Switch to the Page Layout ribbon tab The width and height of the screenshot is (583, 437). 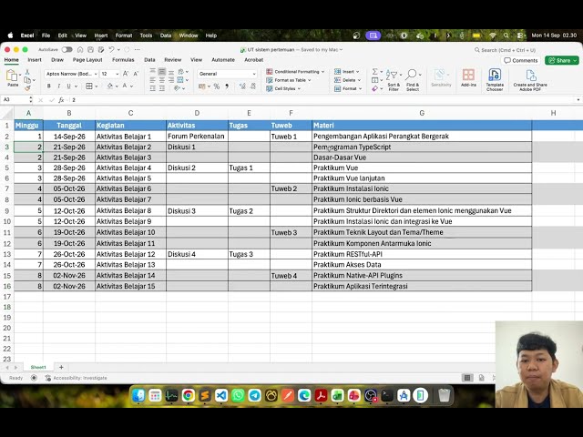pos(87,60)
